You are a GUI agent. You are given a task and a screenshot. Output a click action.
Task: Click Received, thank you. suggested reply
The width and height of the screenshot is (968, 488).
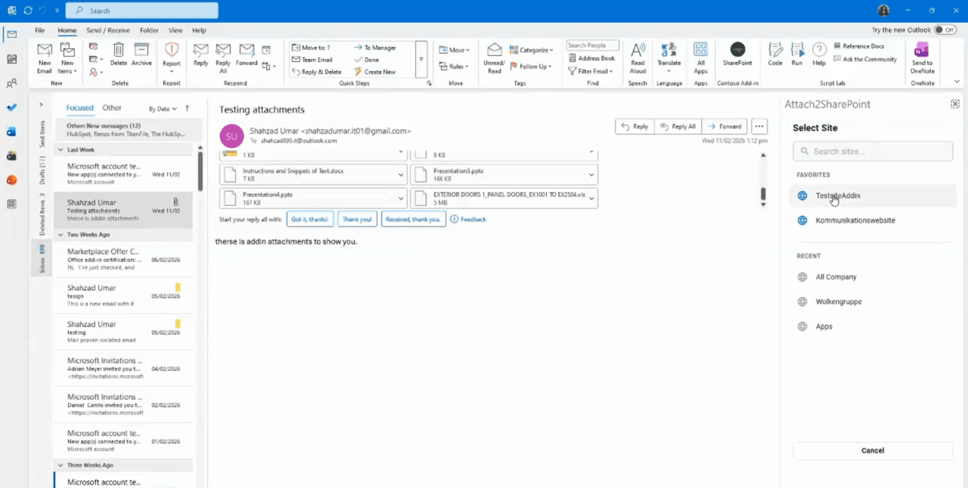[413, 219]
